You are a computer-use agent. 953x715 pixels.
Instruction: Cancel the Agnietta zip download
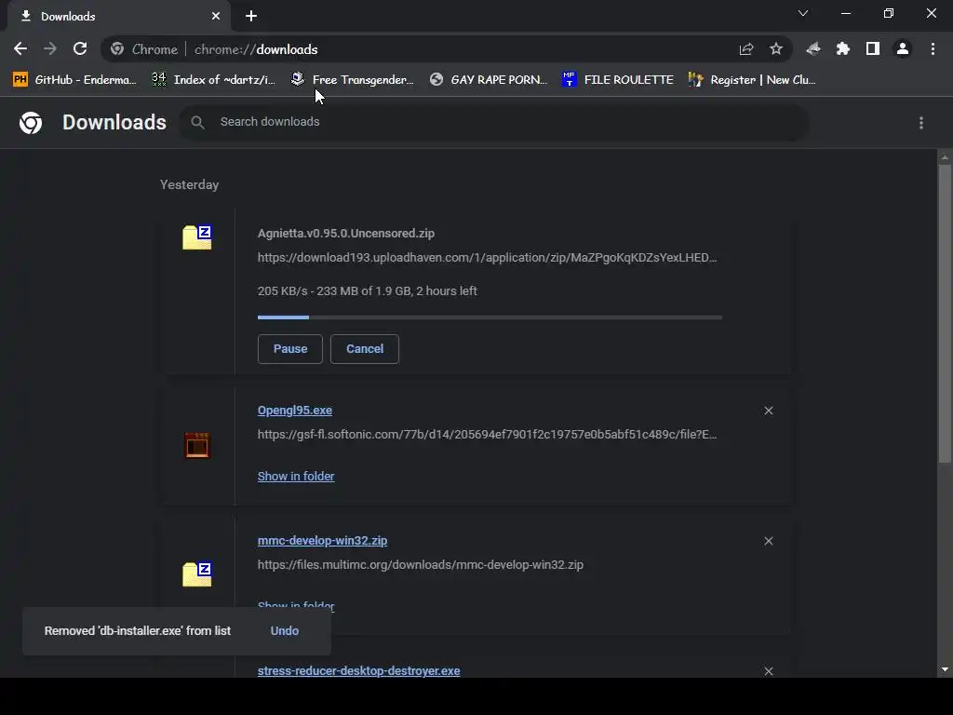click(365, 349)
